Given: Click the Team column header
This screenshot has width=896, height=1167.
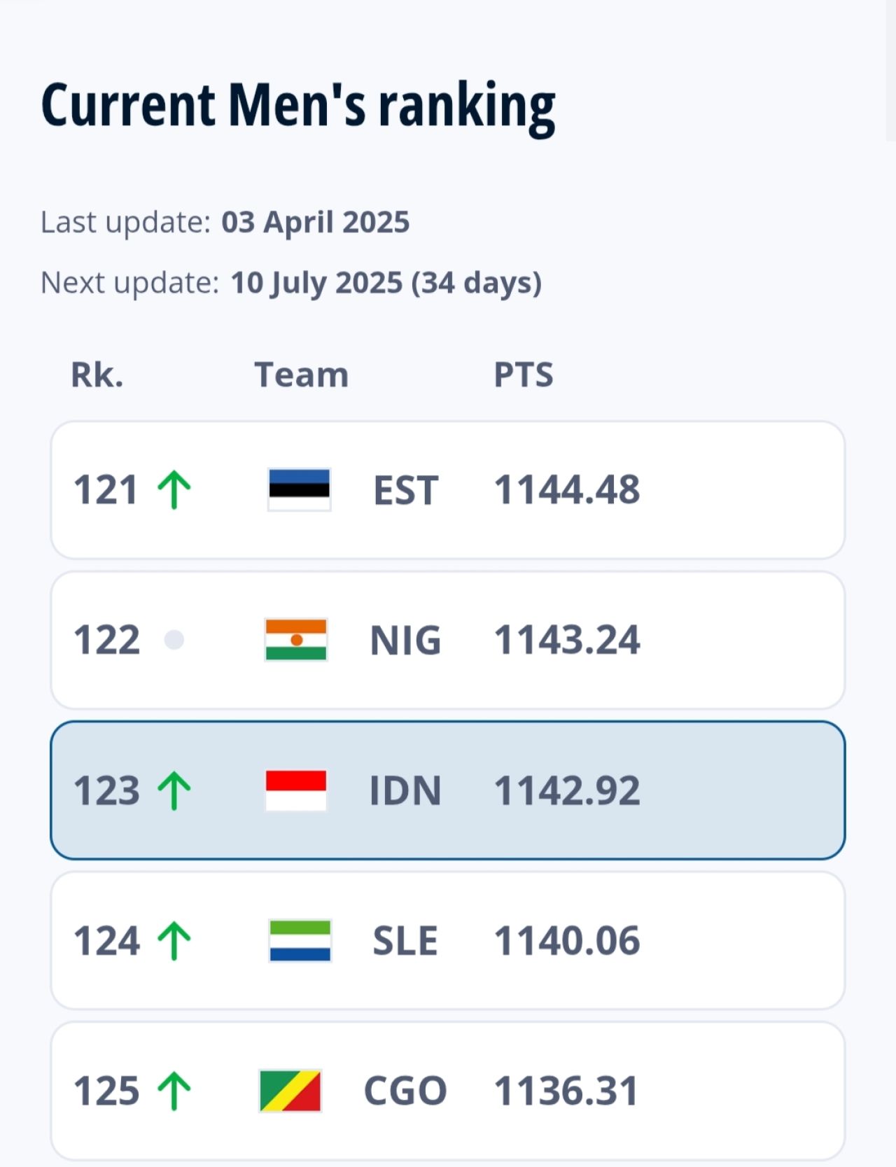Looking at the screenshot, I should pos(301,375).
